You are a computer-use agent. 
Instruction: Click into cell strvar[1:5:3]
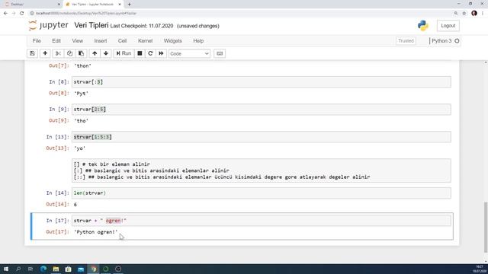point(261,137)
